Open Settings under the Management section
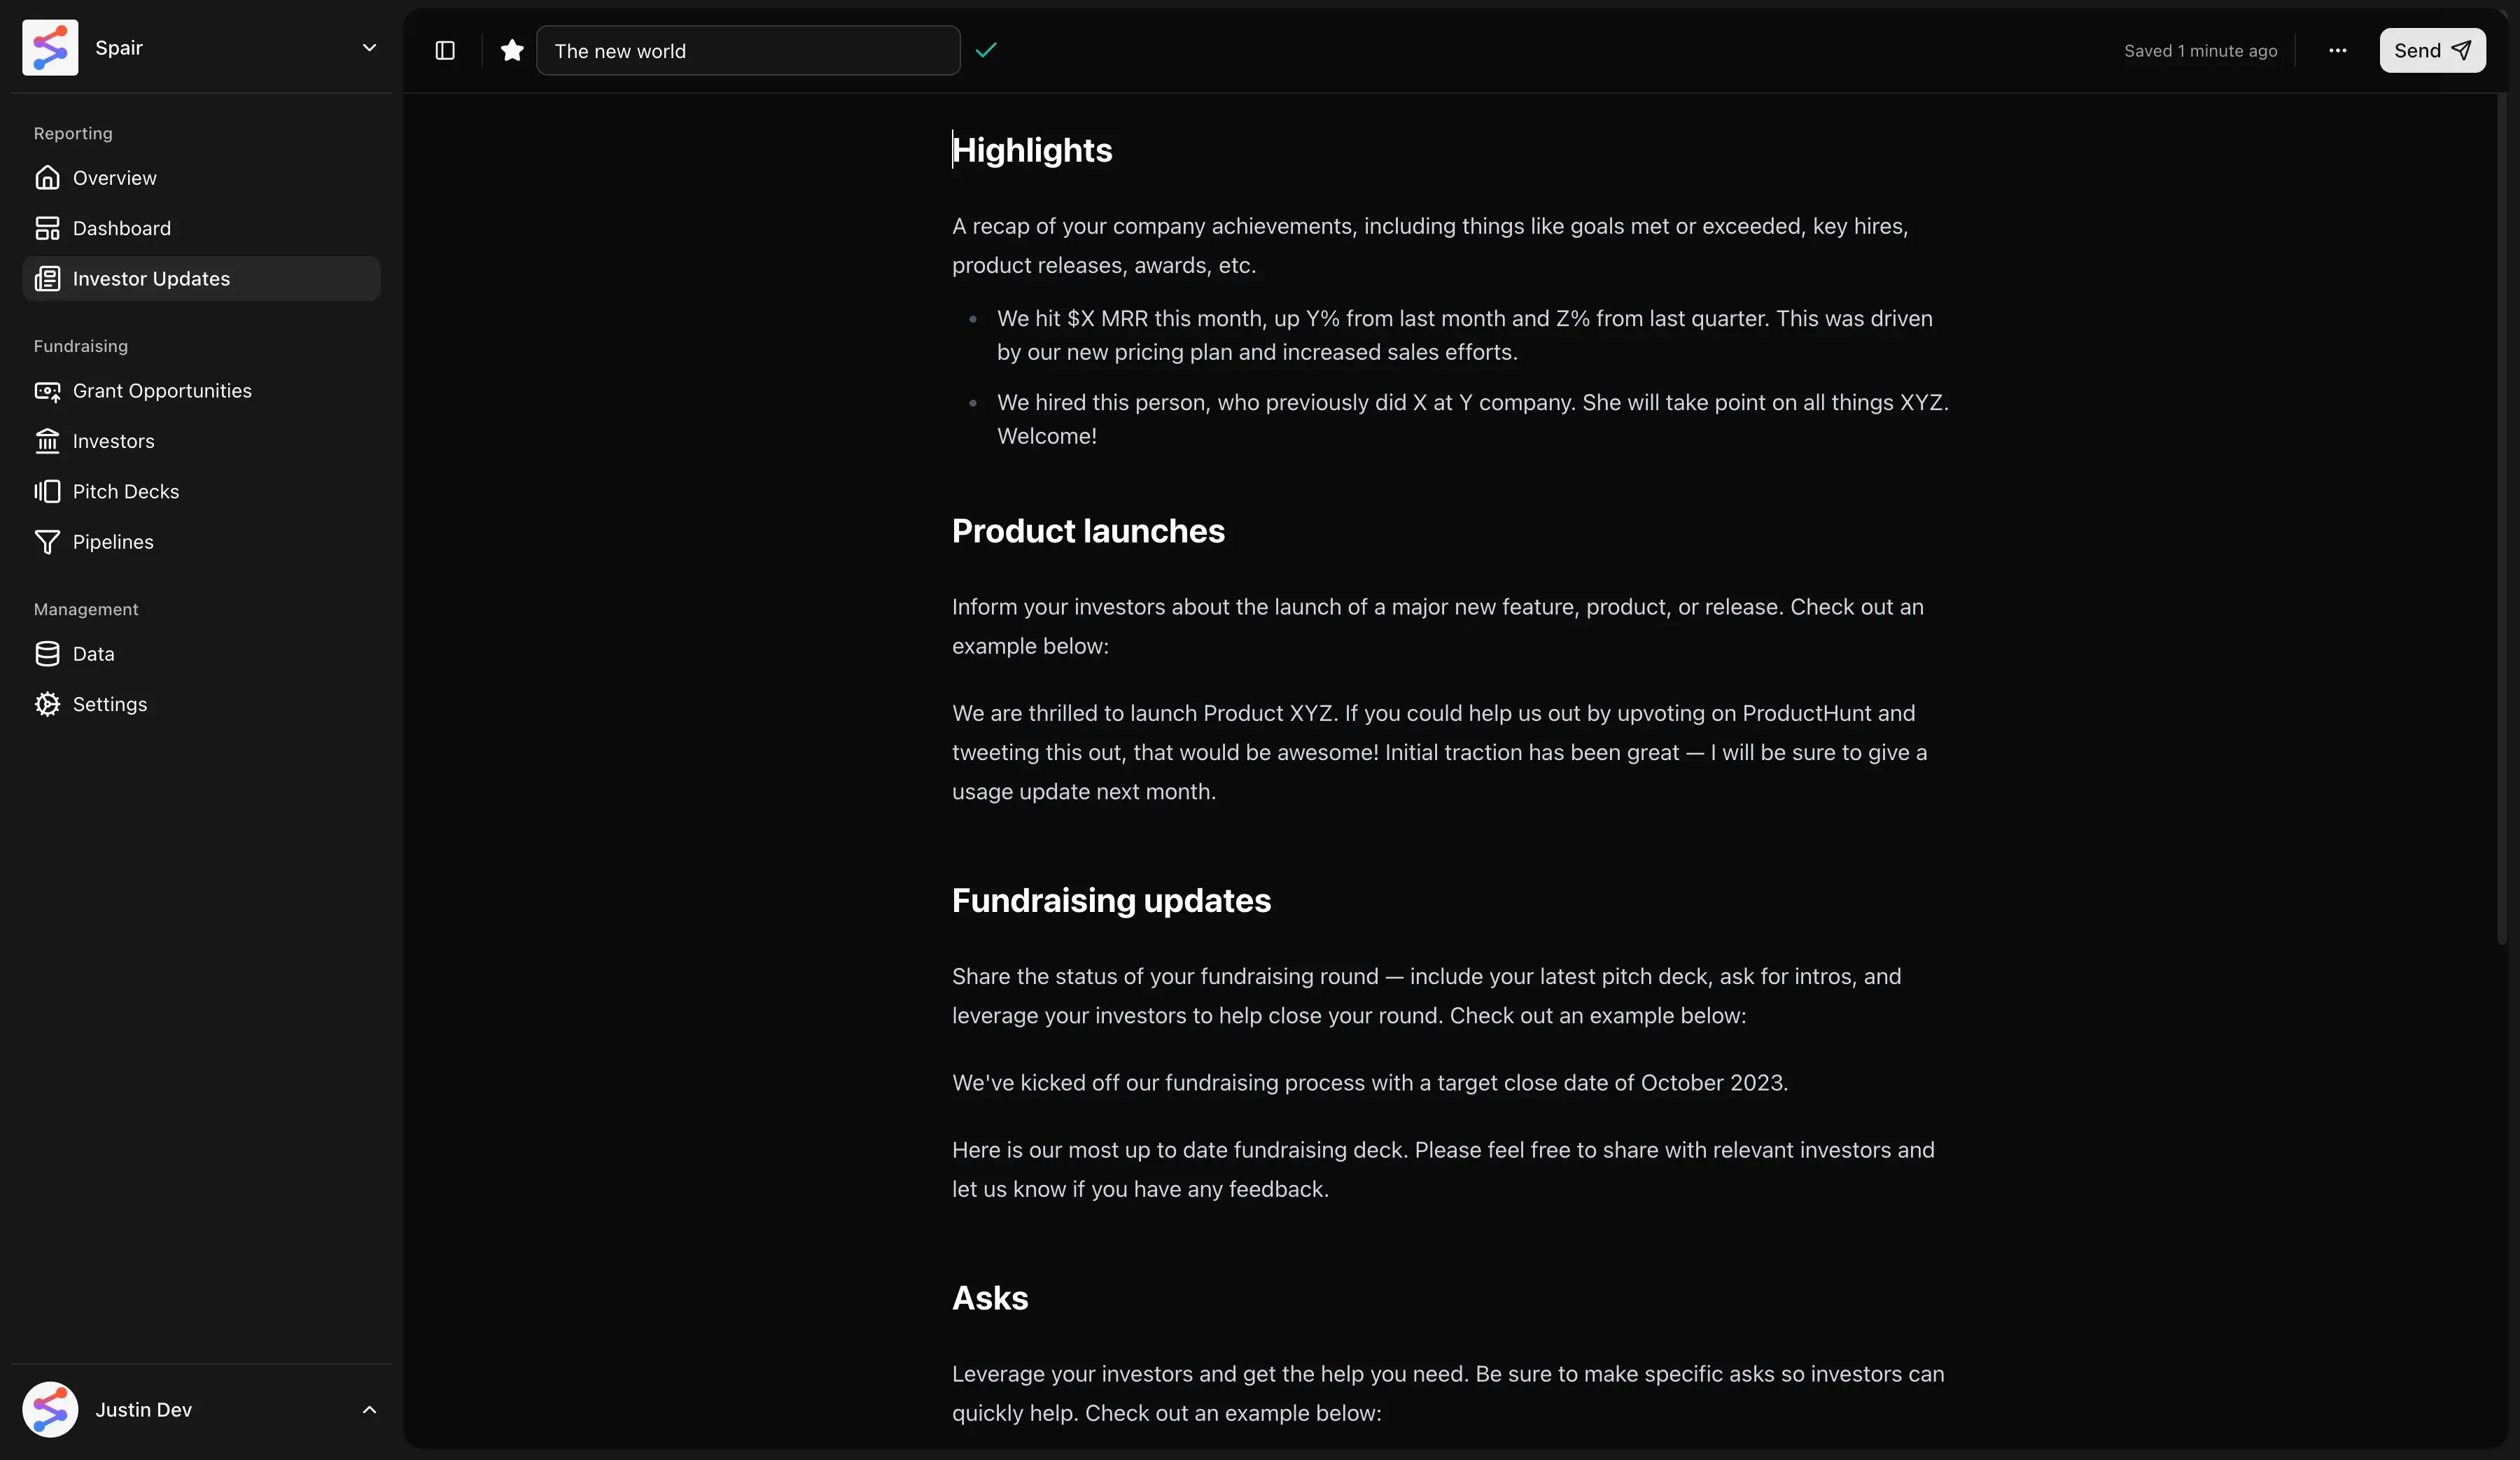The image size is (2520, 1460). pos(109,704)
